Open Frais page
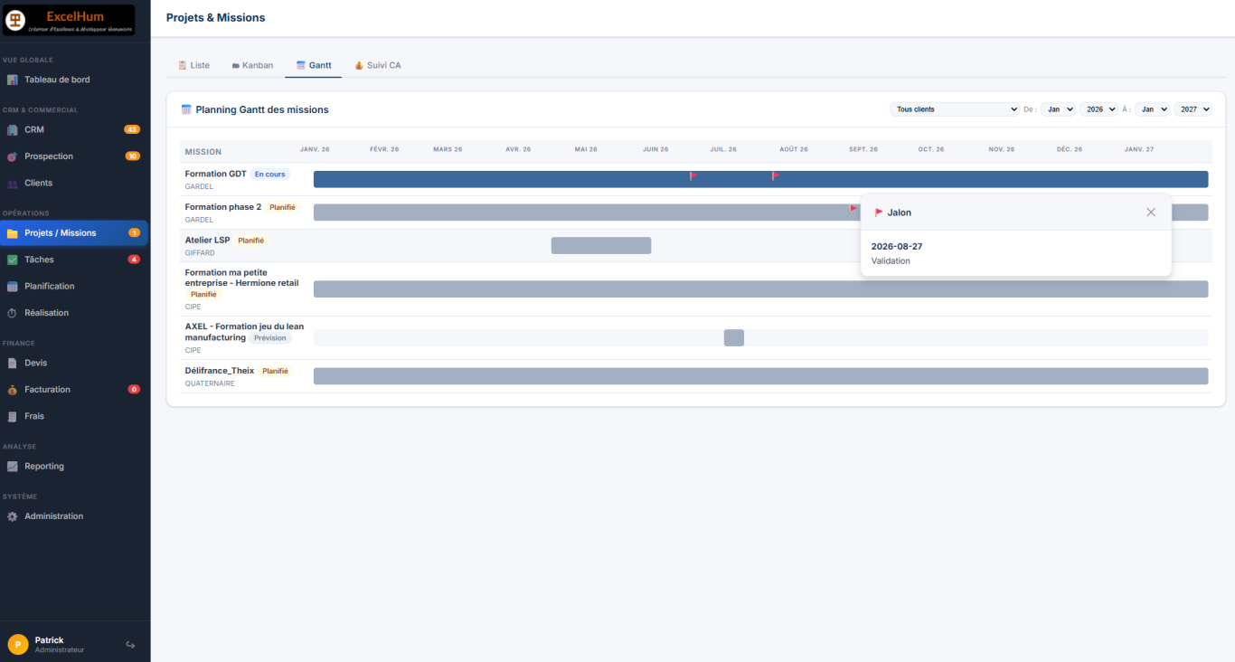 [x=74, y=416]
